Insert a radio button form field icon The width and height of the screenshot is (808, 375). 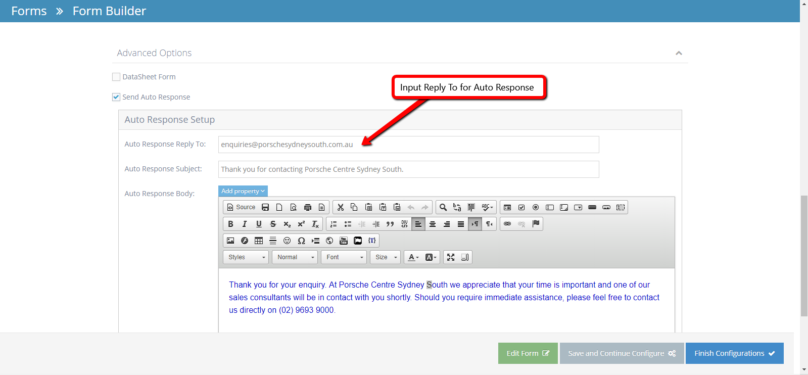pos(536,207)
